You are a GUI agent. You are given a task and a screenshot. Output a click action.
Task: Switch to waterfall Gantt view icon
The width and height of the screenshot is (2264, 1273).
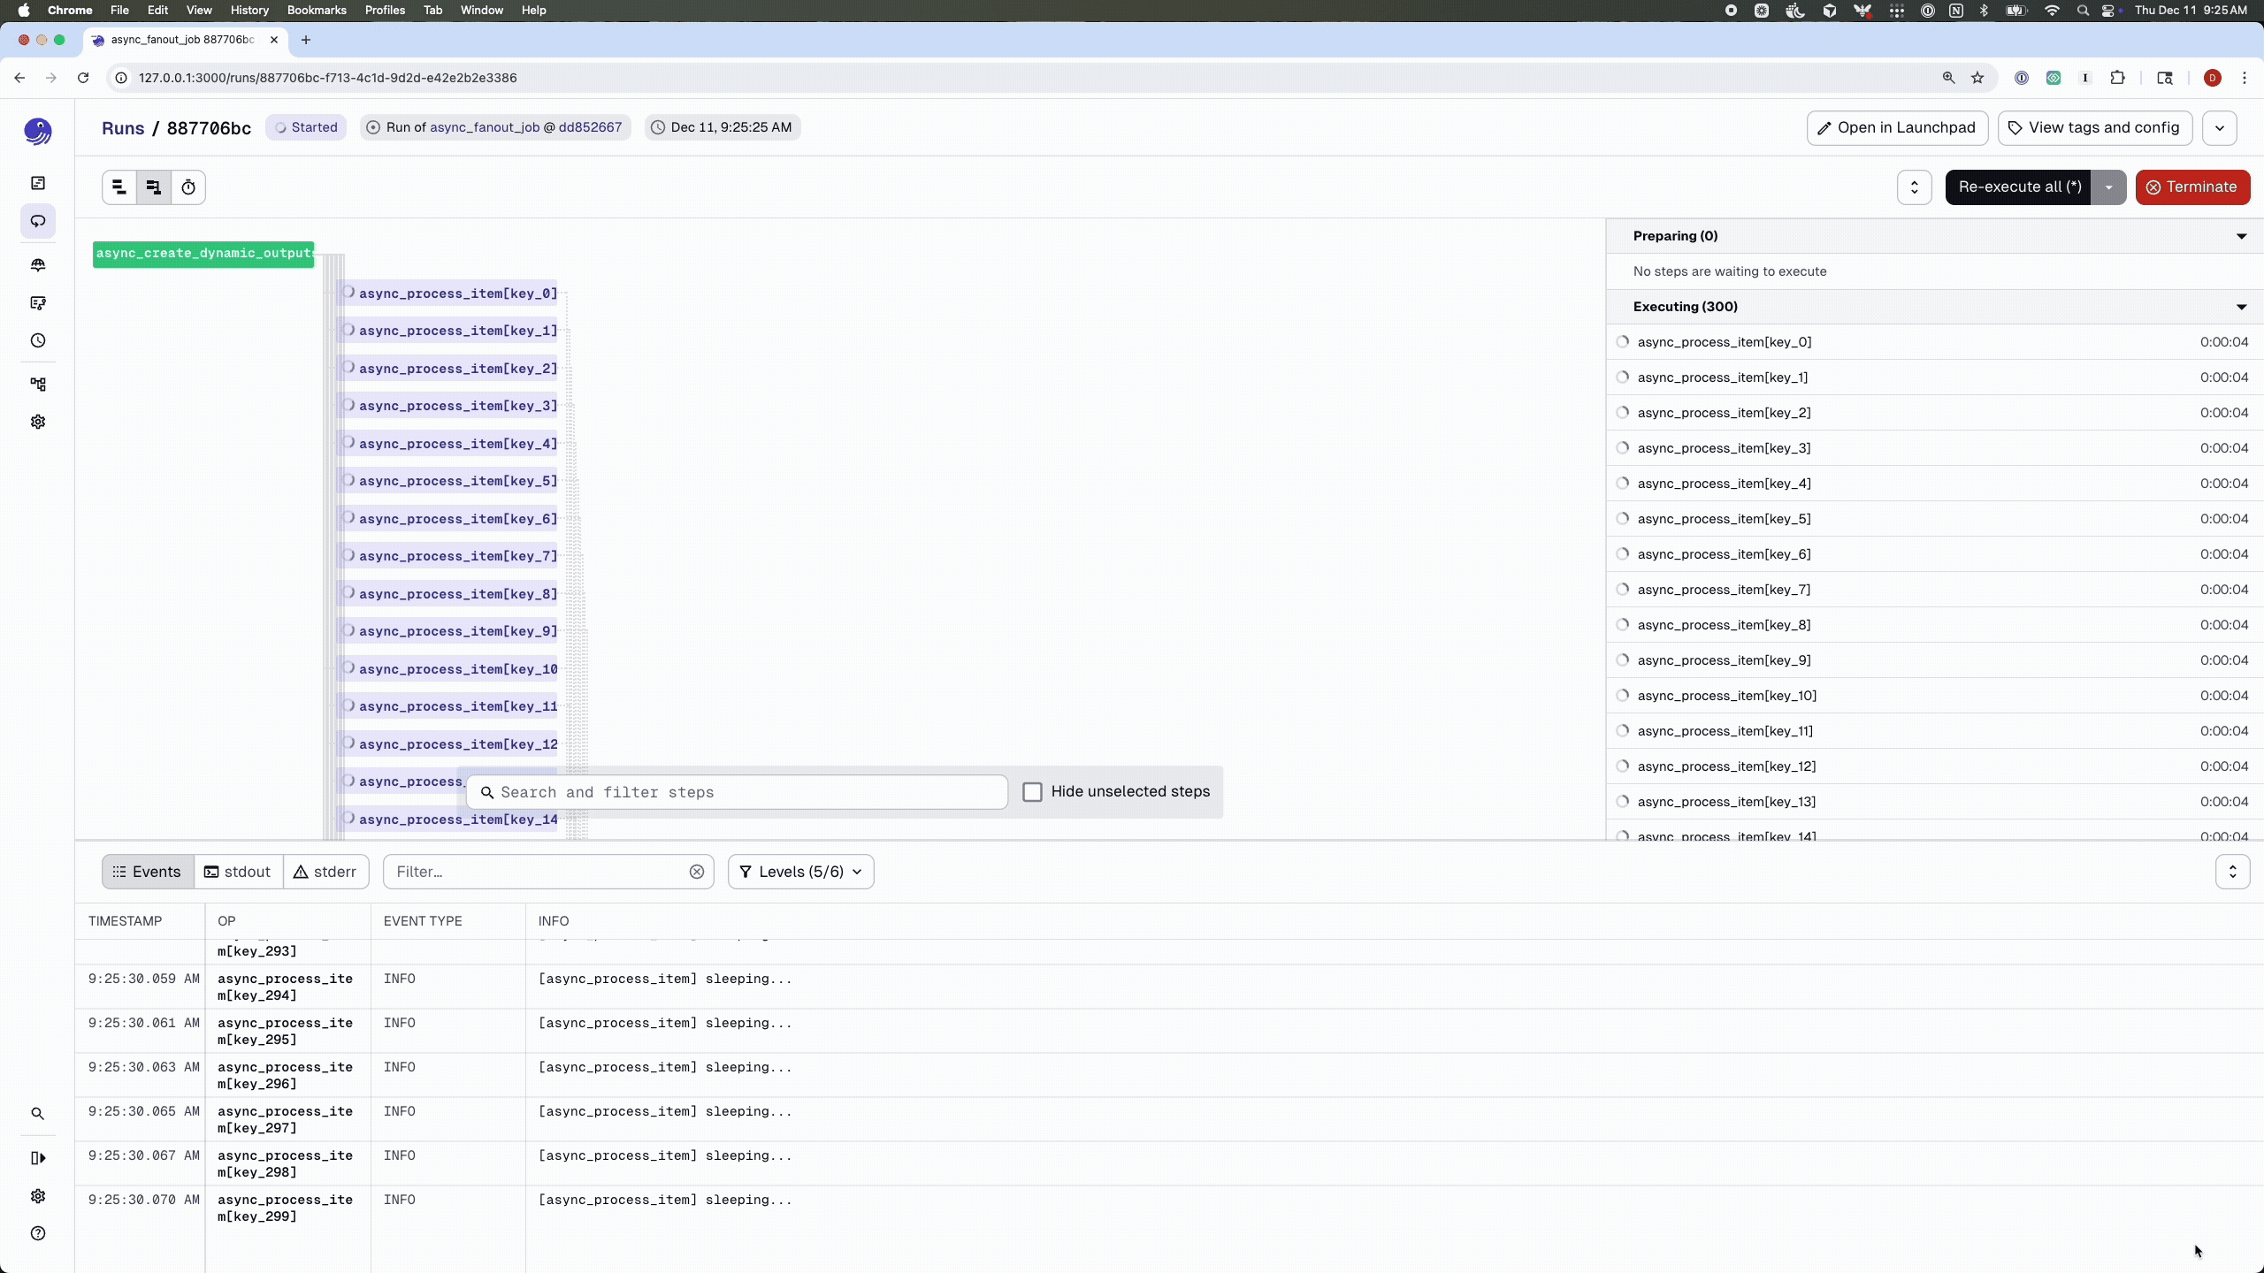(154, 187)
